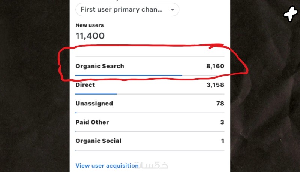This screenshot has height=172, width=300.
Task: Click the Unassigned value 78
Action: click(220, 103)
